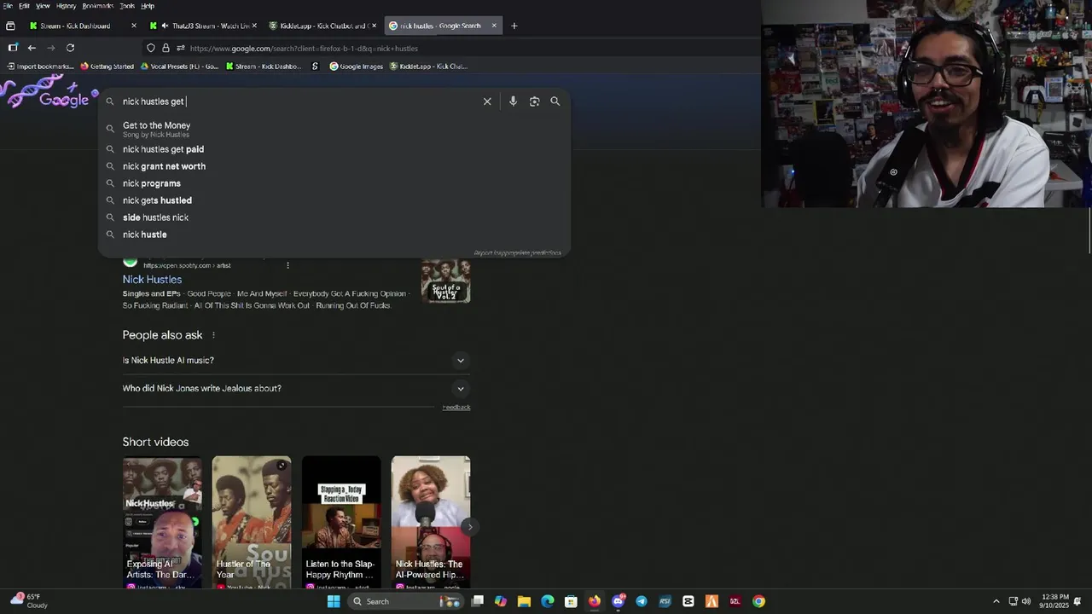Open the Tools menu
The height and width of the screenshot is (614, 1092).
coord(127,6)
